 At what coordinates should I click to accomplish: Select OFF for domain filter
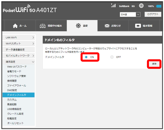[x=112, y=57]
